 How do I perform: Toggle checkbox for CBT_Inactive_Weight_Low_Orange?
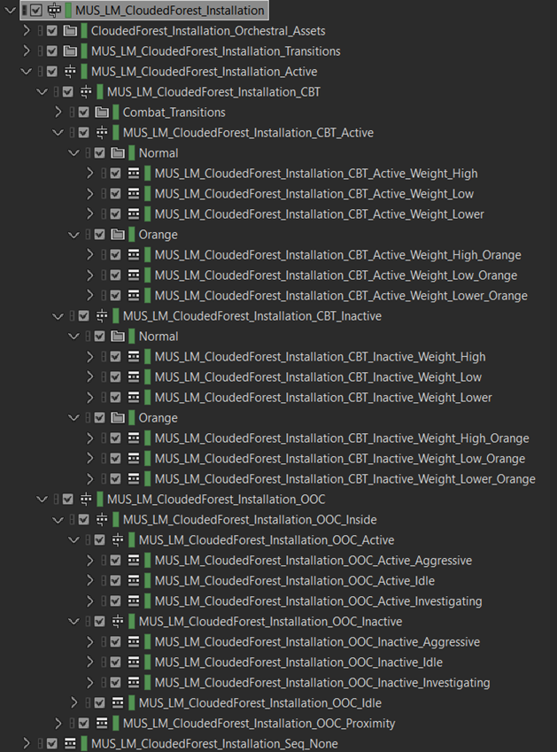pos(115,459)
